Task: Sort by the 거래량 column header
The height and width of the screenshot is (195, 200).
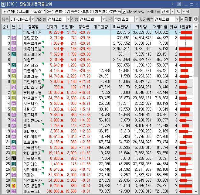Action: (141, 27)
